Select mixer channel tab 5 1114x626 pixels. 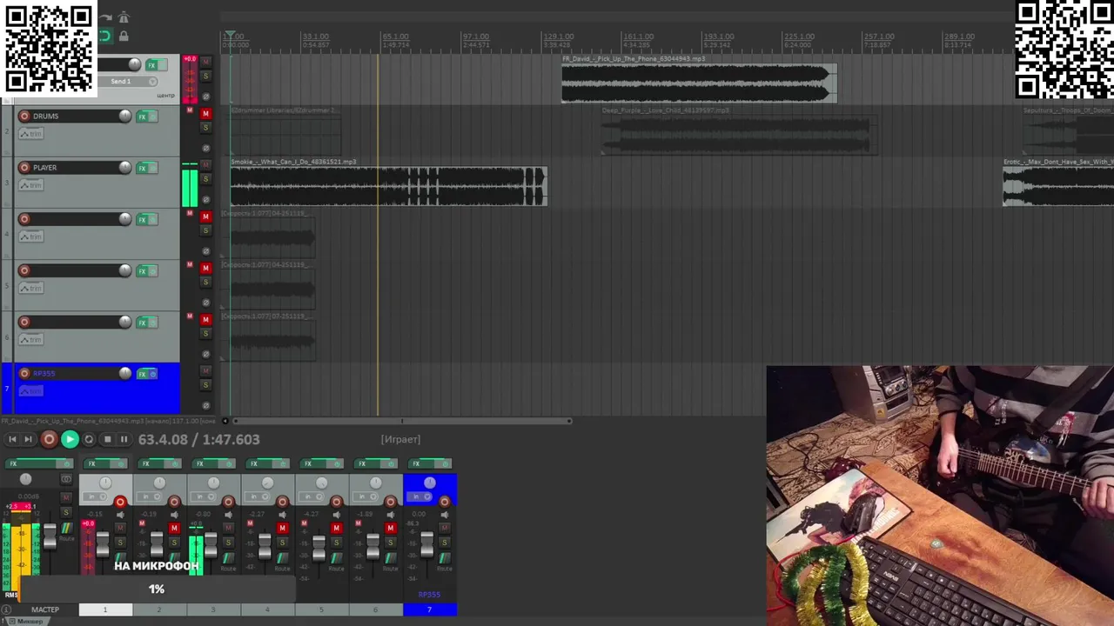click(321, 610)
